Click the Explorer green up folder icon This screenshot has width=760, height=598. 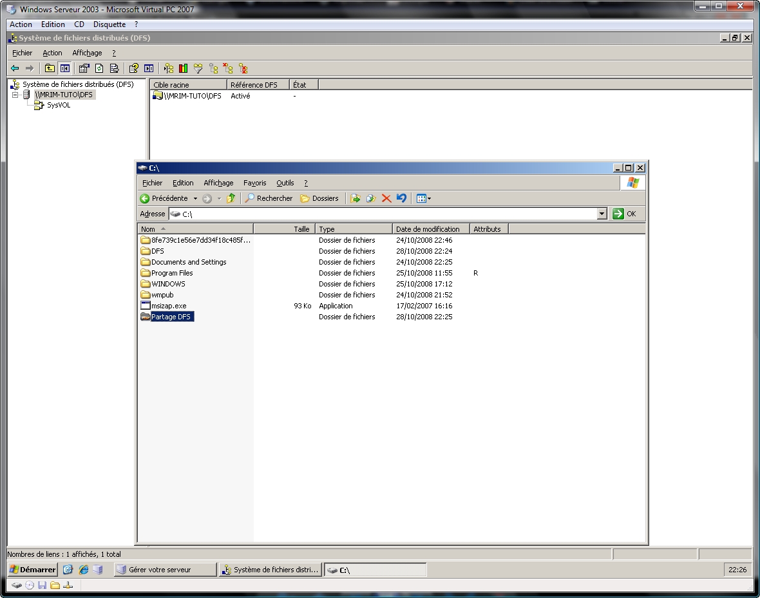[231, 198]
